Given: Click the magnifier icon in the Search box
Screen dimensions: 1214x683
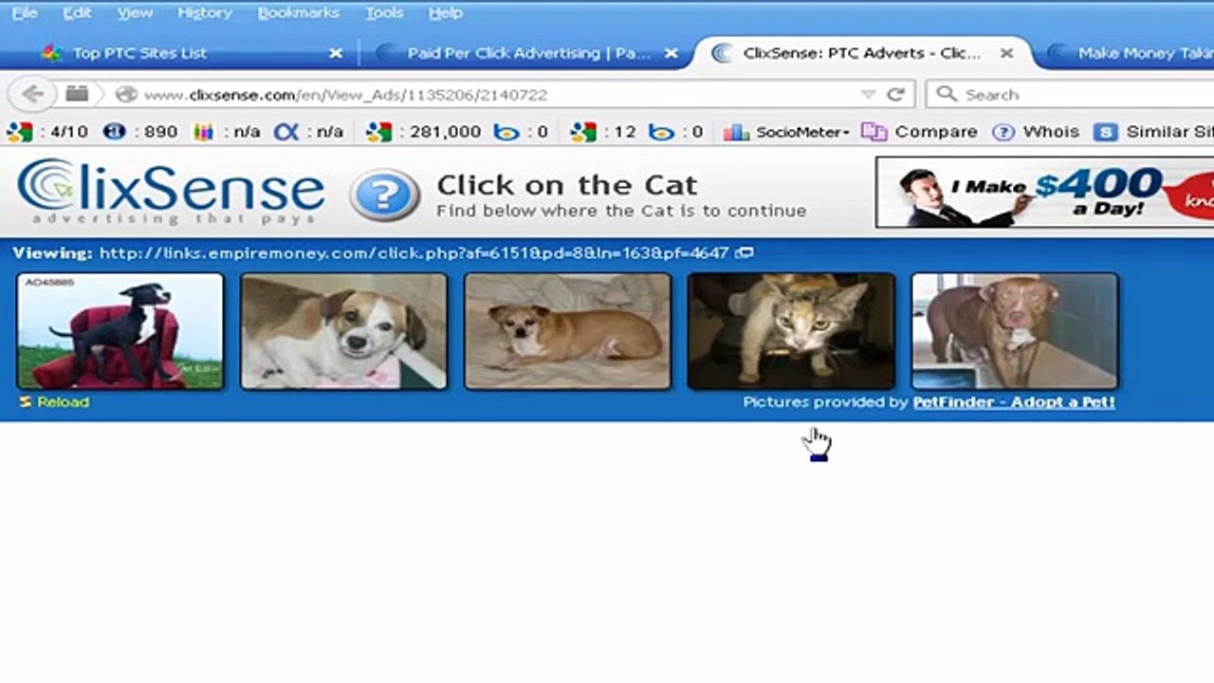Looking at the screenshot, I should [946, 95].
